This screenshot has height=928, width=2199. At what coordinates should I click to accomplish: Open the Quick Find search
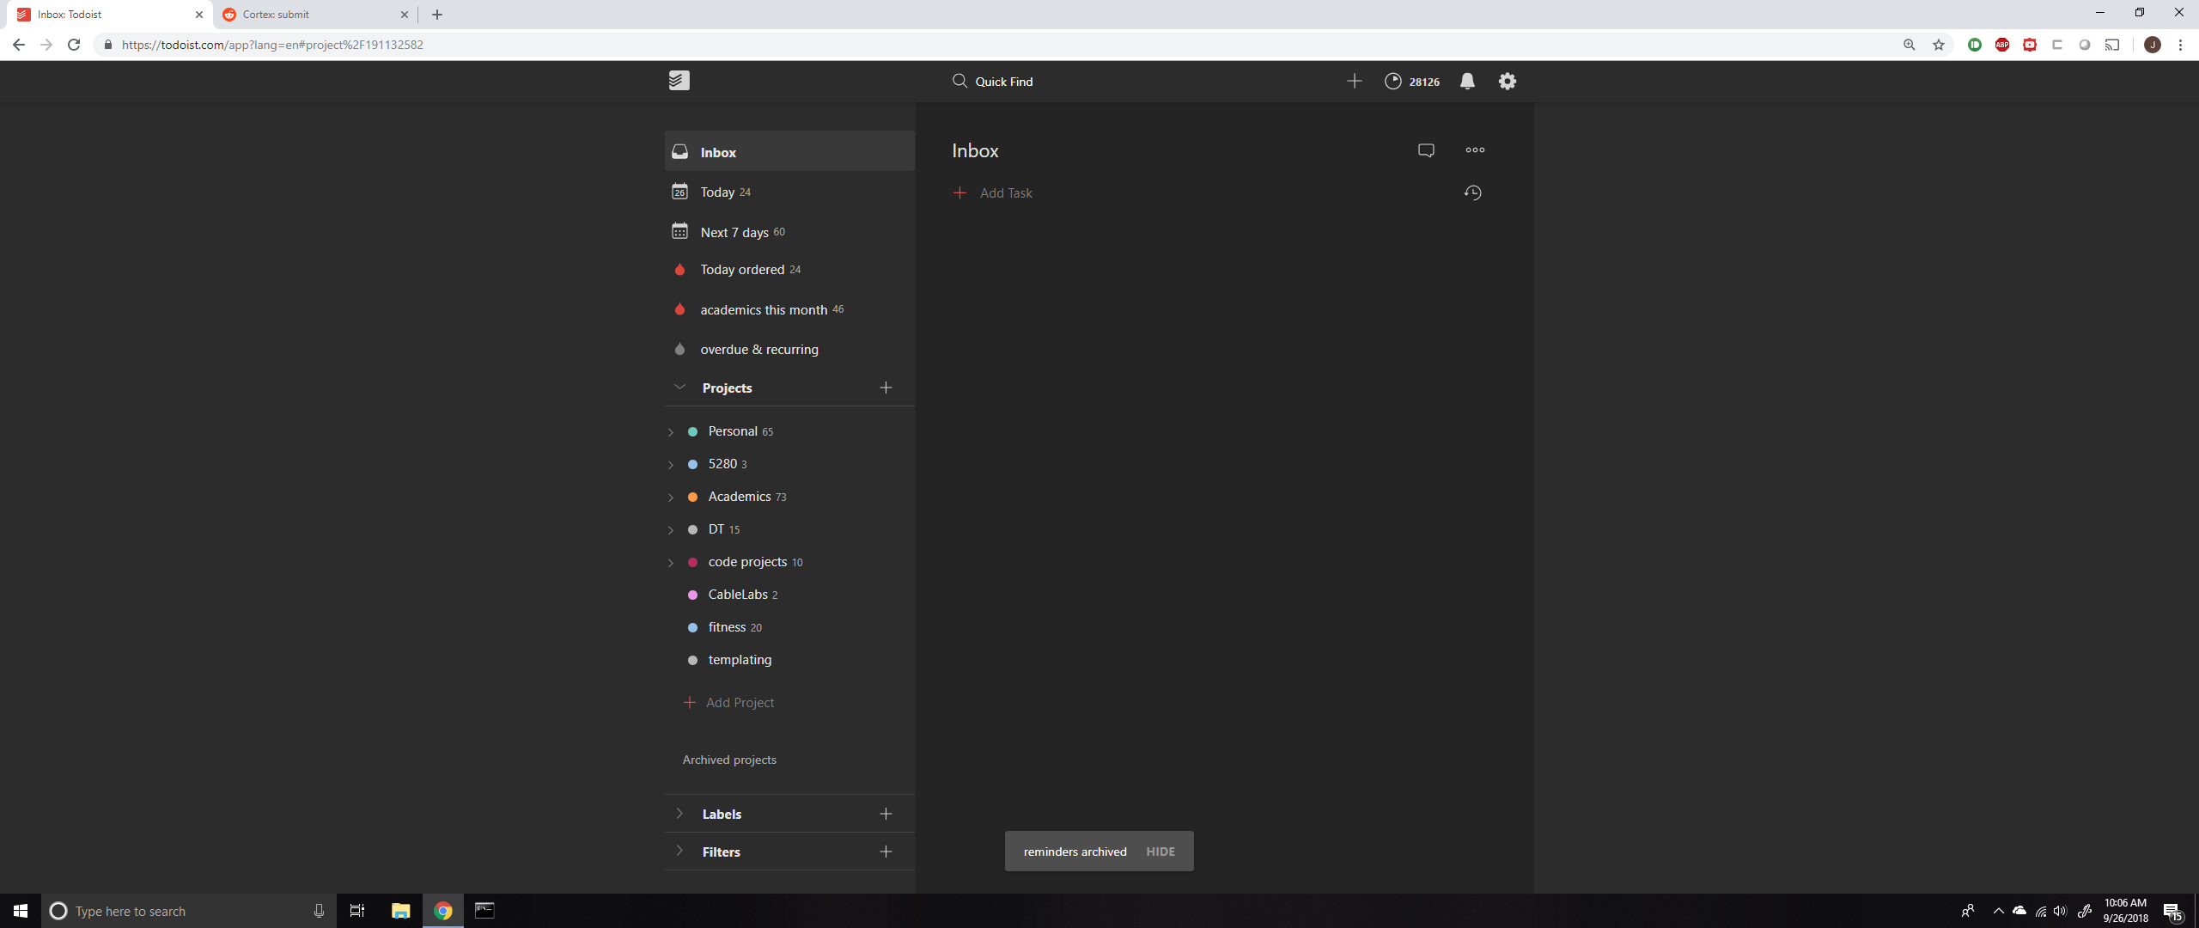pos(1003,81)
